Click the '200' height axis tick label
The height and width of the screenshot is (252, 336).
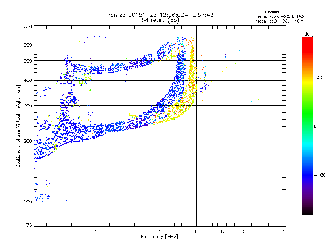coord(28,141)
